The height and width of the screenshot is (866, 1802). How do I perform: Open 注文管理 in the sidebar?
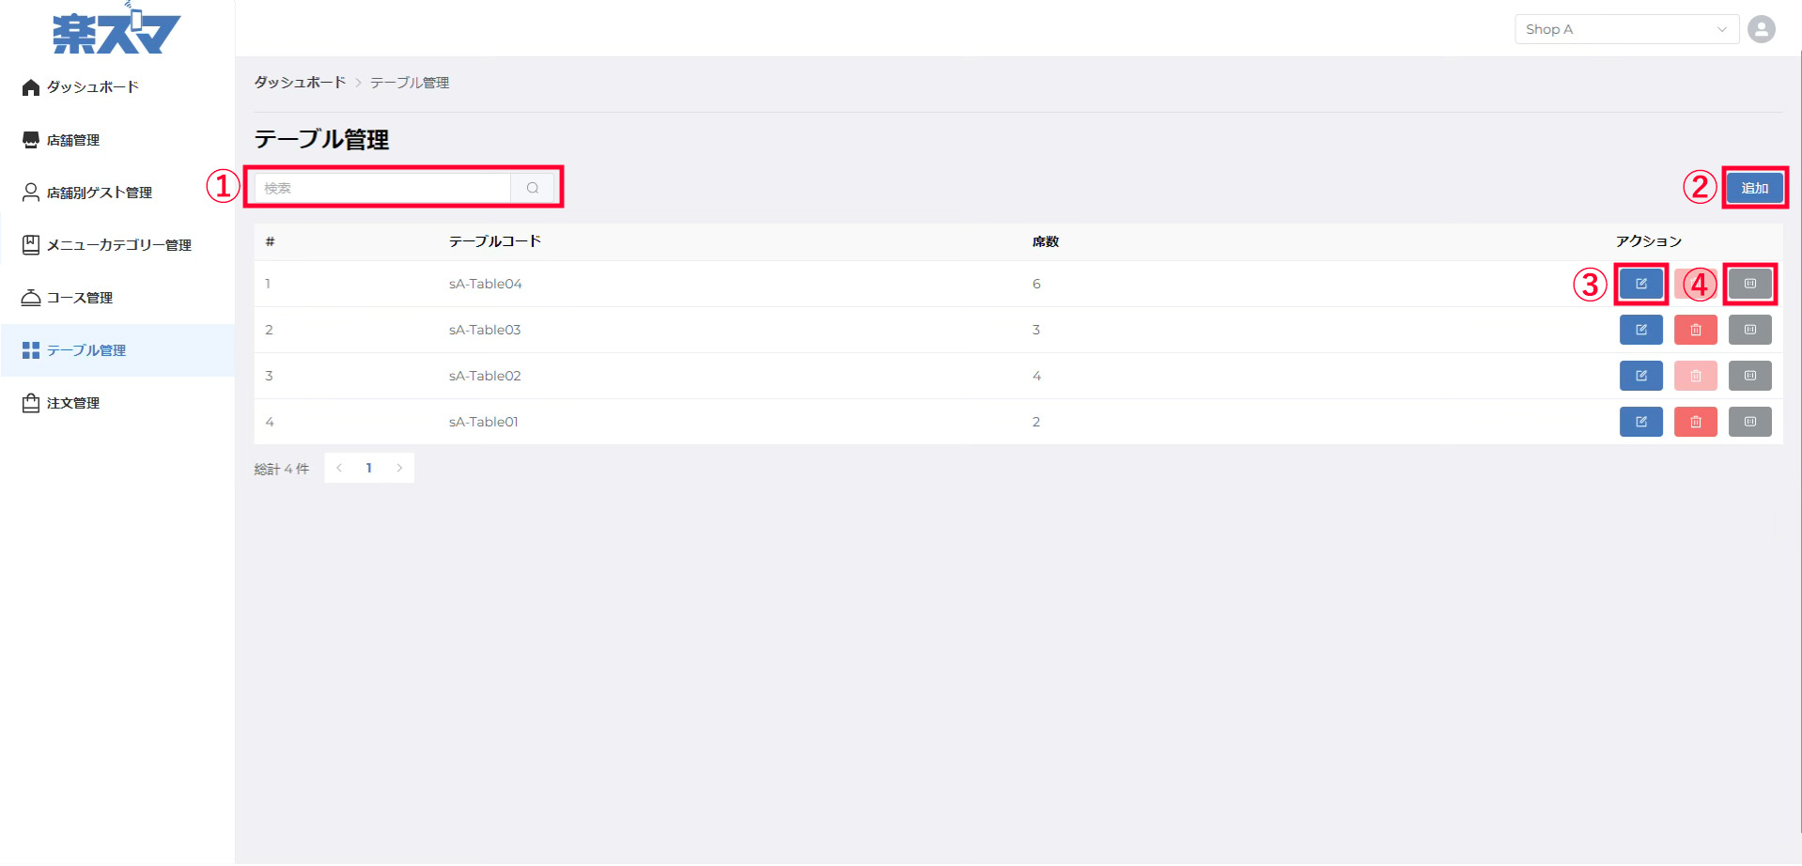pos(73,403)
